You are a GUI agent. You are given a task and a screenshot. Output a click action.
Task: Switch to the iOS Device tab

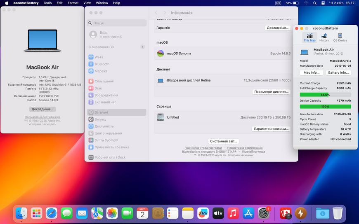click(x=340, y=37)
